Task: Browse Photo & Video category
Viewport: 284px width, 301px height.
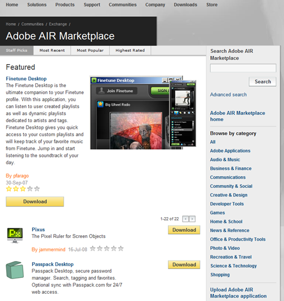Action: coord(225,248)
